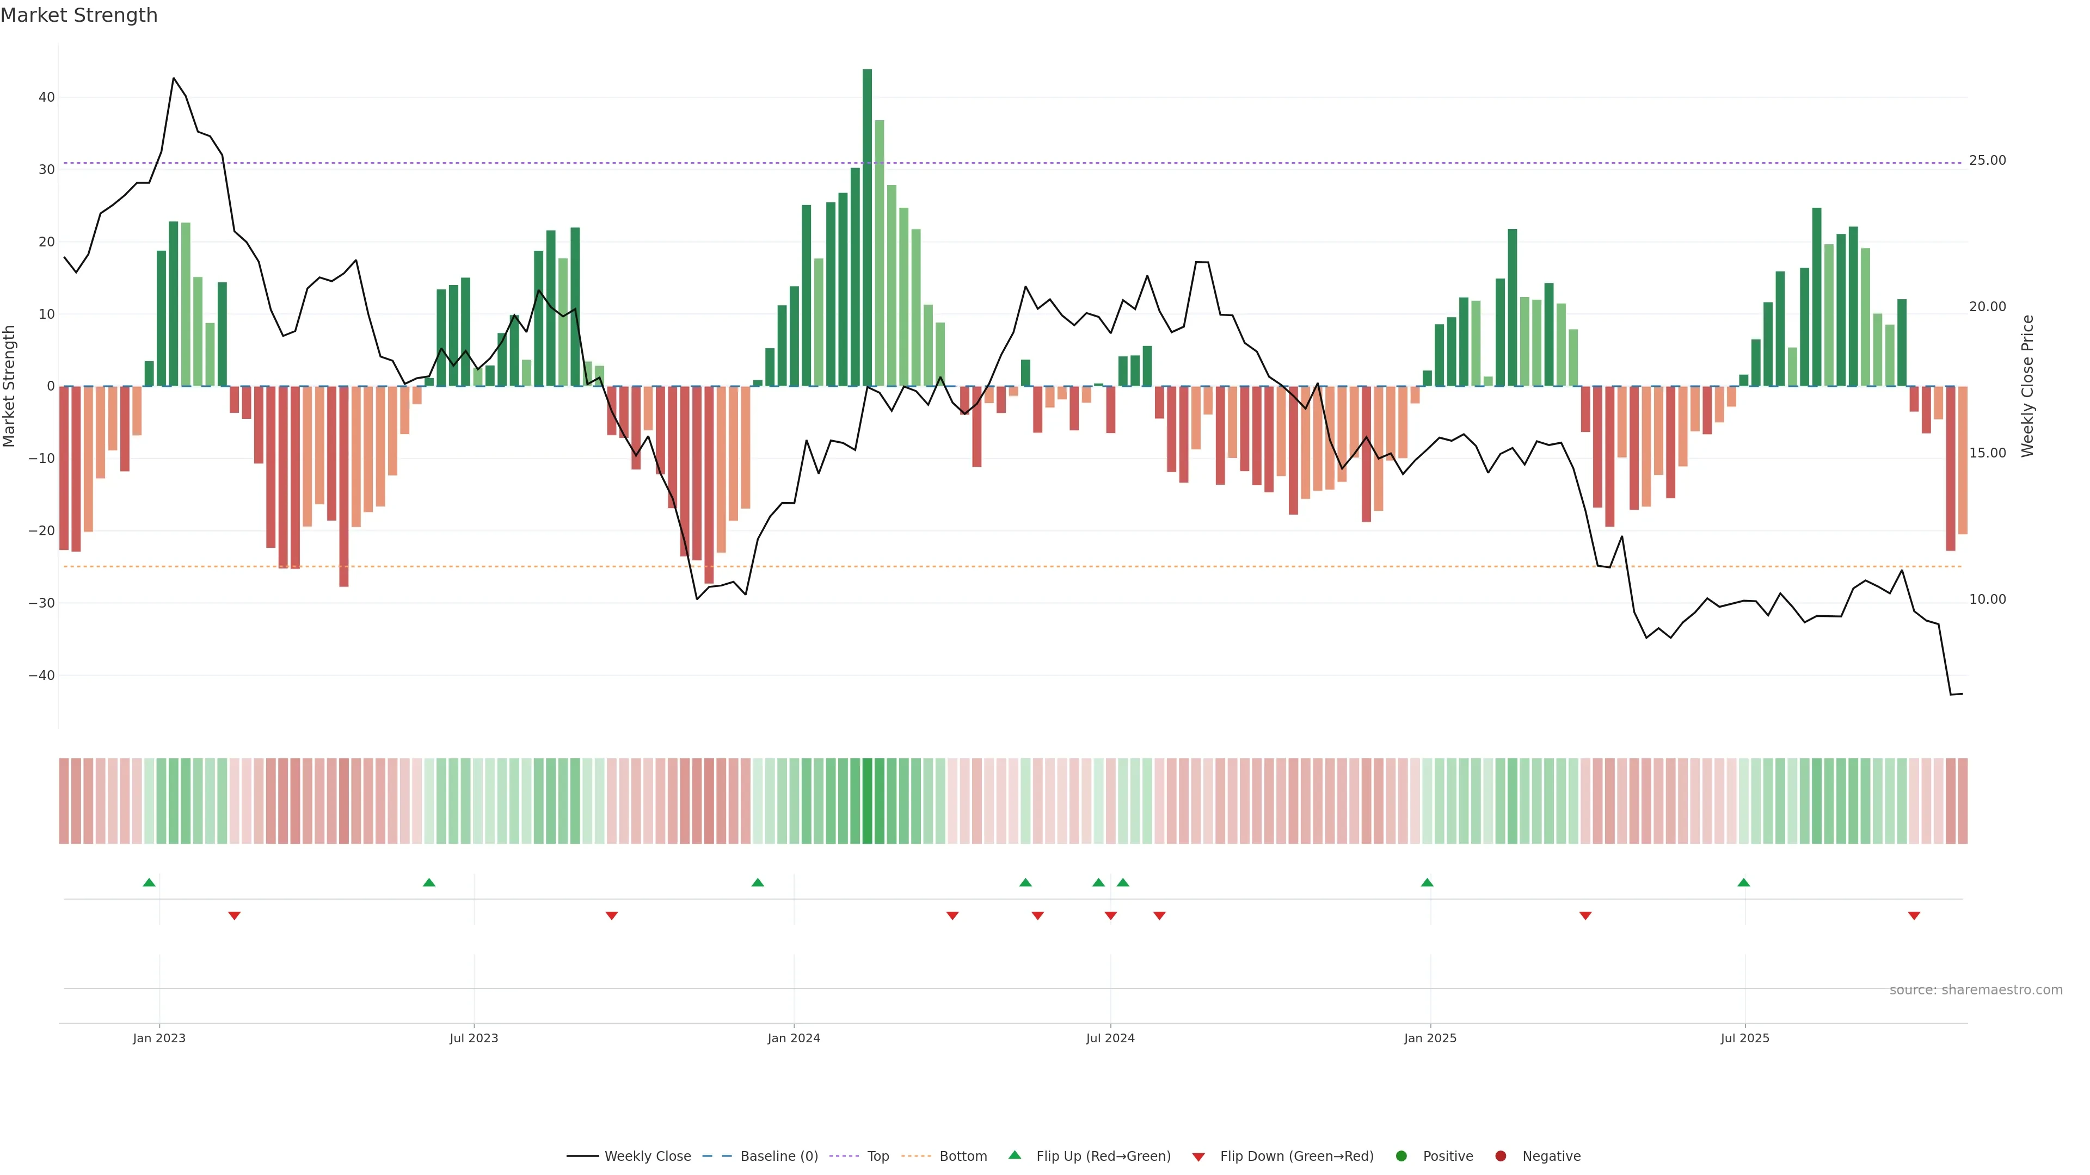The width and height of the screenshot is (2090, 1175).
Task: Click the Flip Down red triangle legend icon
Action: coord(1198,1157)
